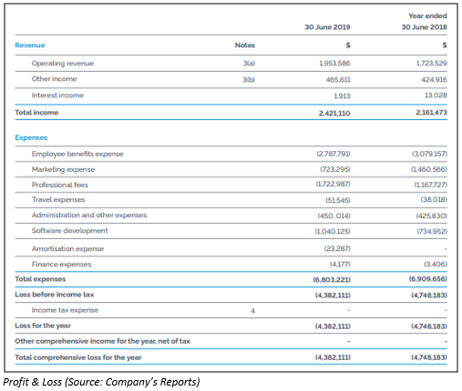Screen dimensions: 462x391
Task: Click Income tax expense note 4
Action: (x=252, y=311)
